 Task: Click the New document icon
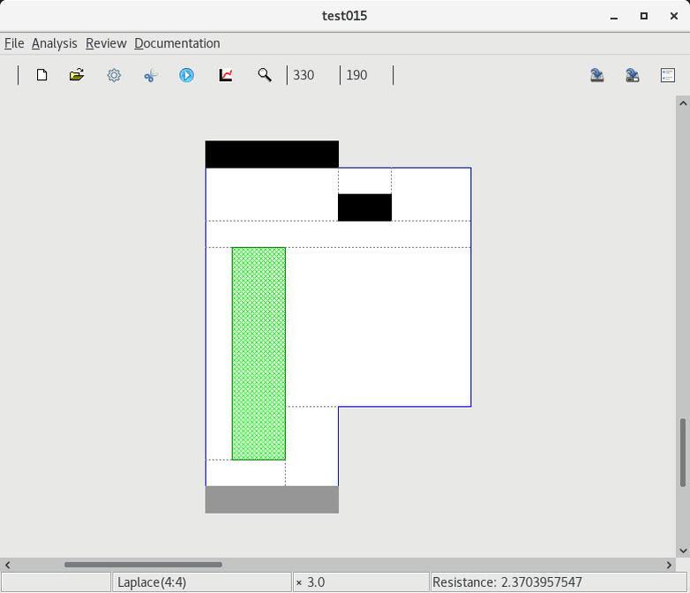[41, 75]
